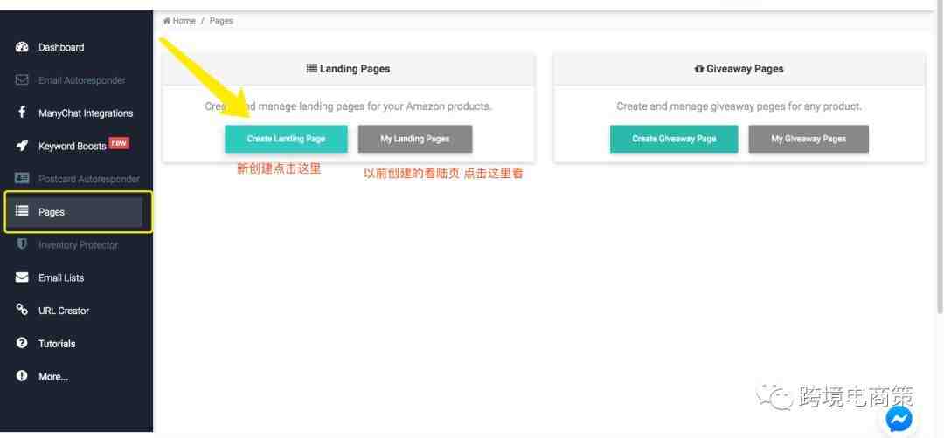Open ManyChat Integrations menu item

(x=86, y=113)
